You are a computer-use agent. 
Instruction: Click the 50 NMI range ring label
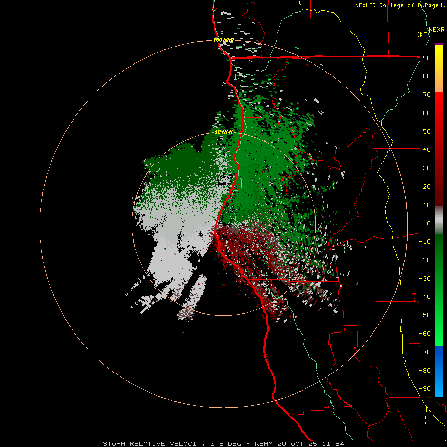point(223,132)
